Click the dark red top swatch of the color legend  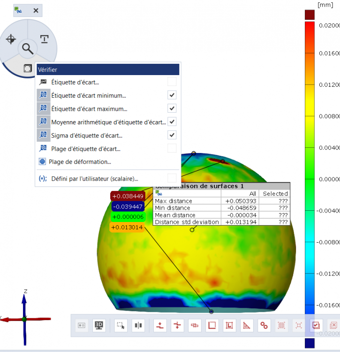310,15
